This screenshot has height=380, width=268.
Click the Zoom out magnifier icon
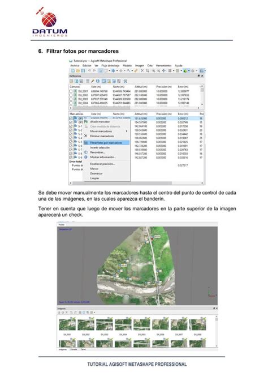[158, 70]
